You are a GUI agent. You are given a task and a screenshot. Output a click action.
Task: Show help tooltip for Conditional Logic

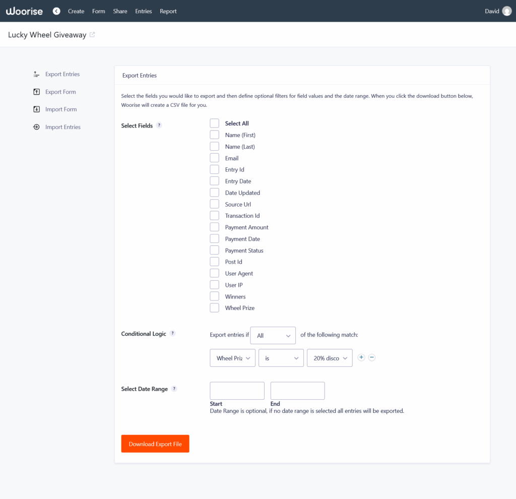(x=172, y=334)
